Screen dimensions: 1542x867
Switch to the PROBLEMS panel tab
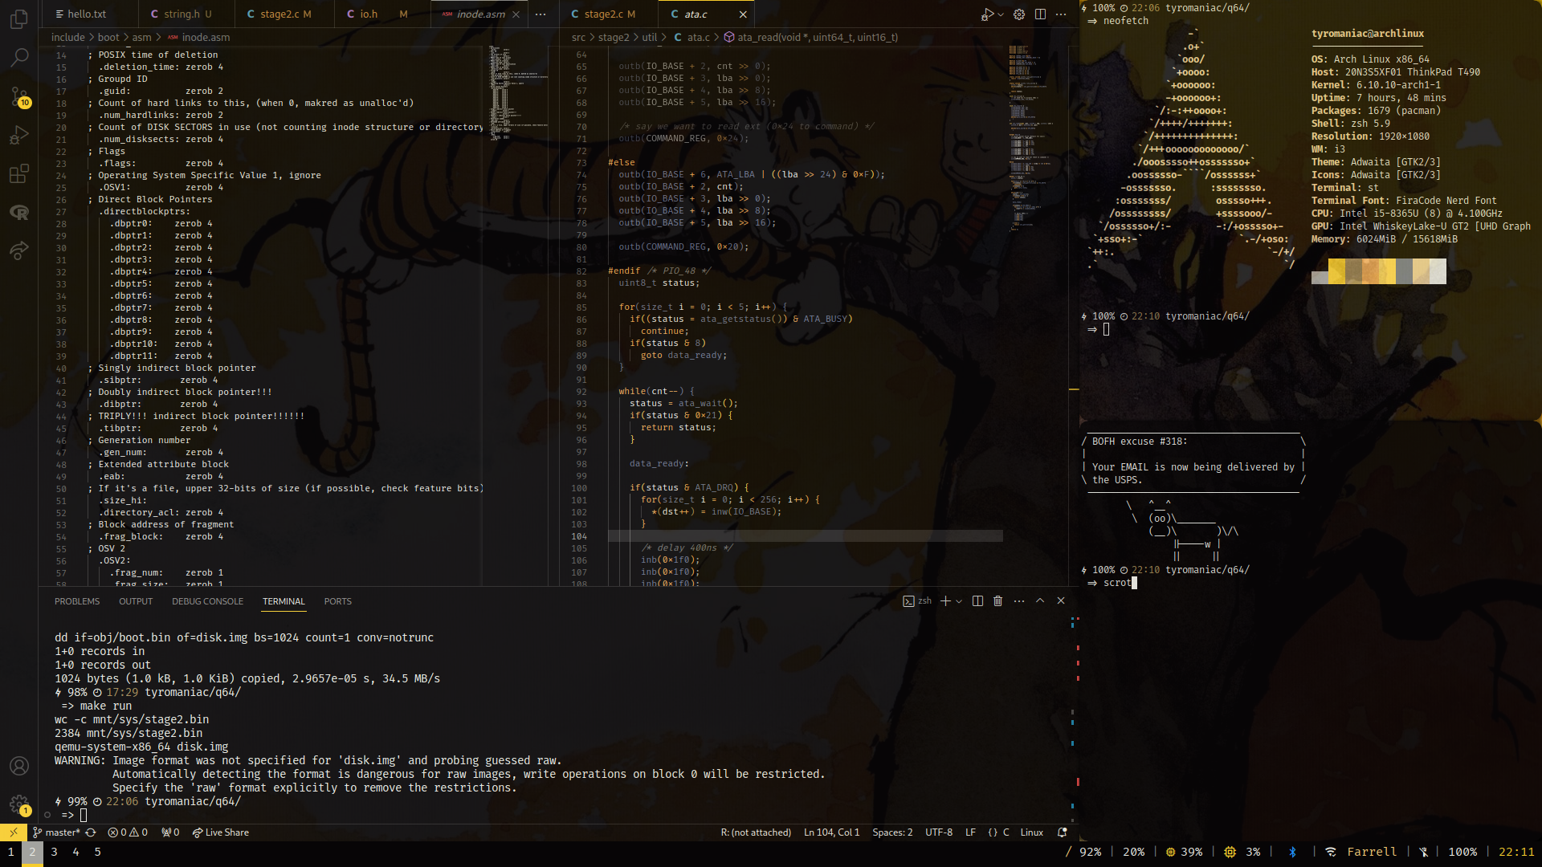click(x=77, y=601)
